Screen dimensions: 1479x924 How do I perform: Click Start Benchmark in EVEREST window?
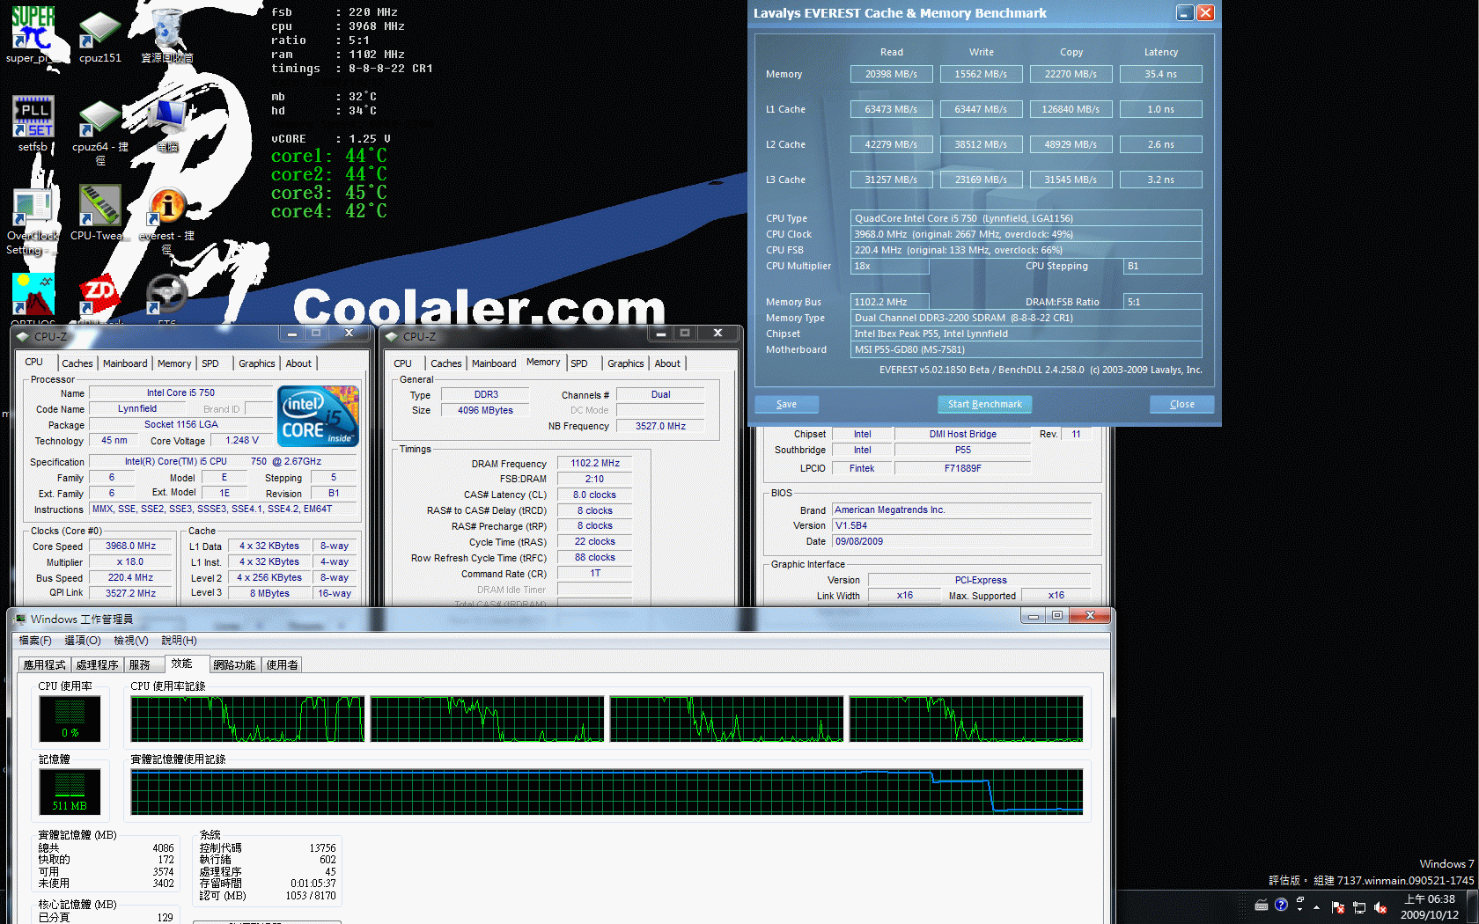(x=984, y=405)
